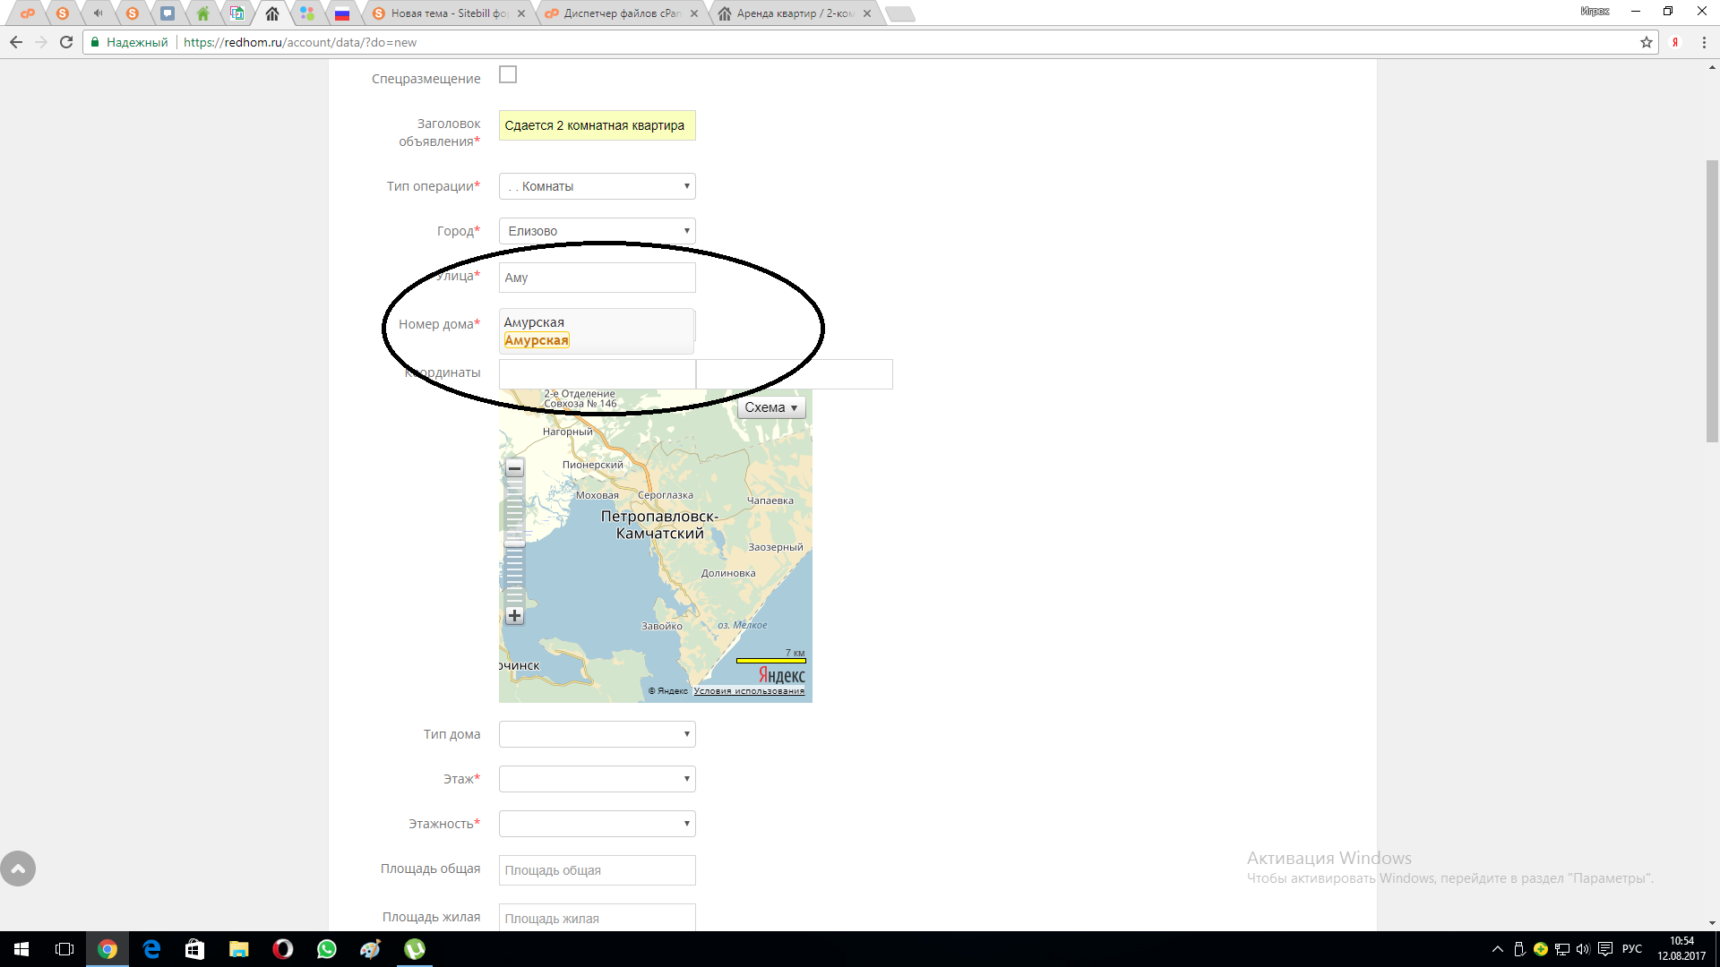Zoom in the map with plus
This screenshot has width=1720, height=967.
pyautogui.click(x=514, y=615)
